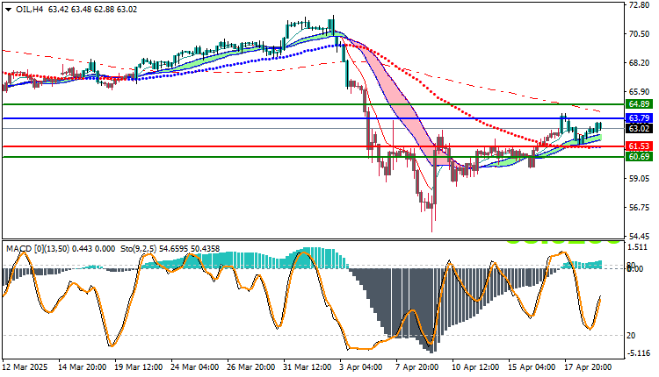
Task: Click the 31 Mar 12:00 time label
Action: (x=308, y=367)
